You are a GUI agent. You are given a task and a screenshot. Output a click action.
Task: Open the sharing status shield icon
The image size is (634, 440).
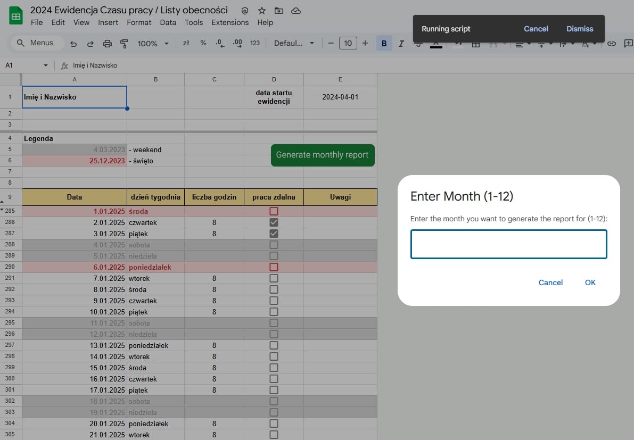[245, 11]
